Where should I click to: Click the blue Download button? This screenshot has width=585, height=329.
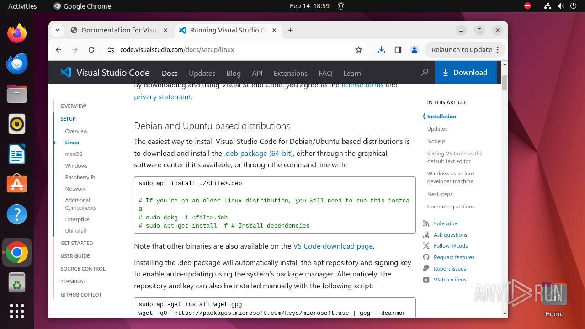pyautogui.click(x=466, y=72)
